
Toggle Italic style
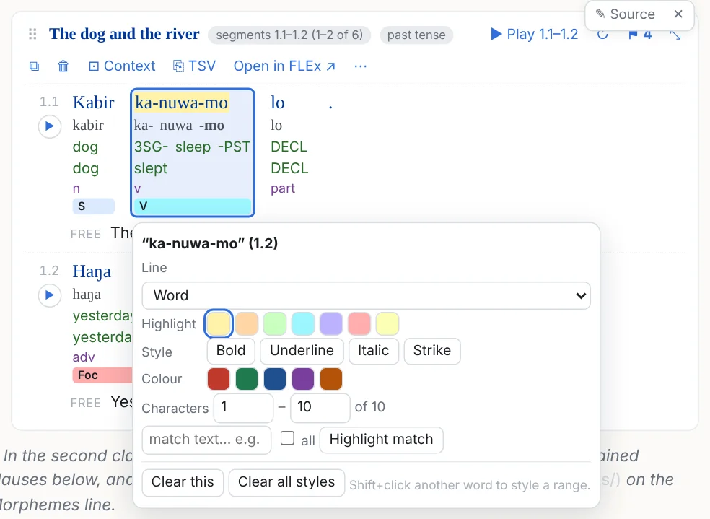(x=374, y=351)
